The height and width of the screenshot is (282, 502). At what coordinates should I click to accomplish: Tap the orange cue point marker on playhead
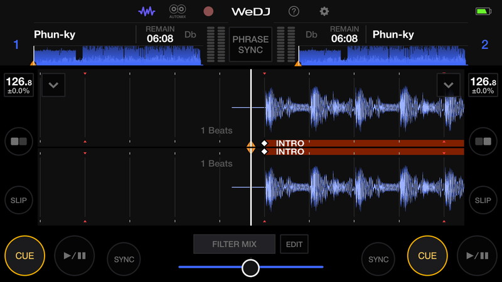[x=250, y=147]
